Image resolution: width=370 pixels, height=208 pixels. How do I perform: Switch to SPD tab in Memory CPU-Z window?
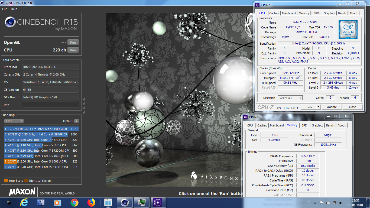(304, 125)
